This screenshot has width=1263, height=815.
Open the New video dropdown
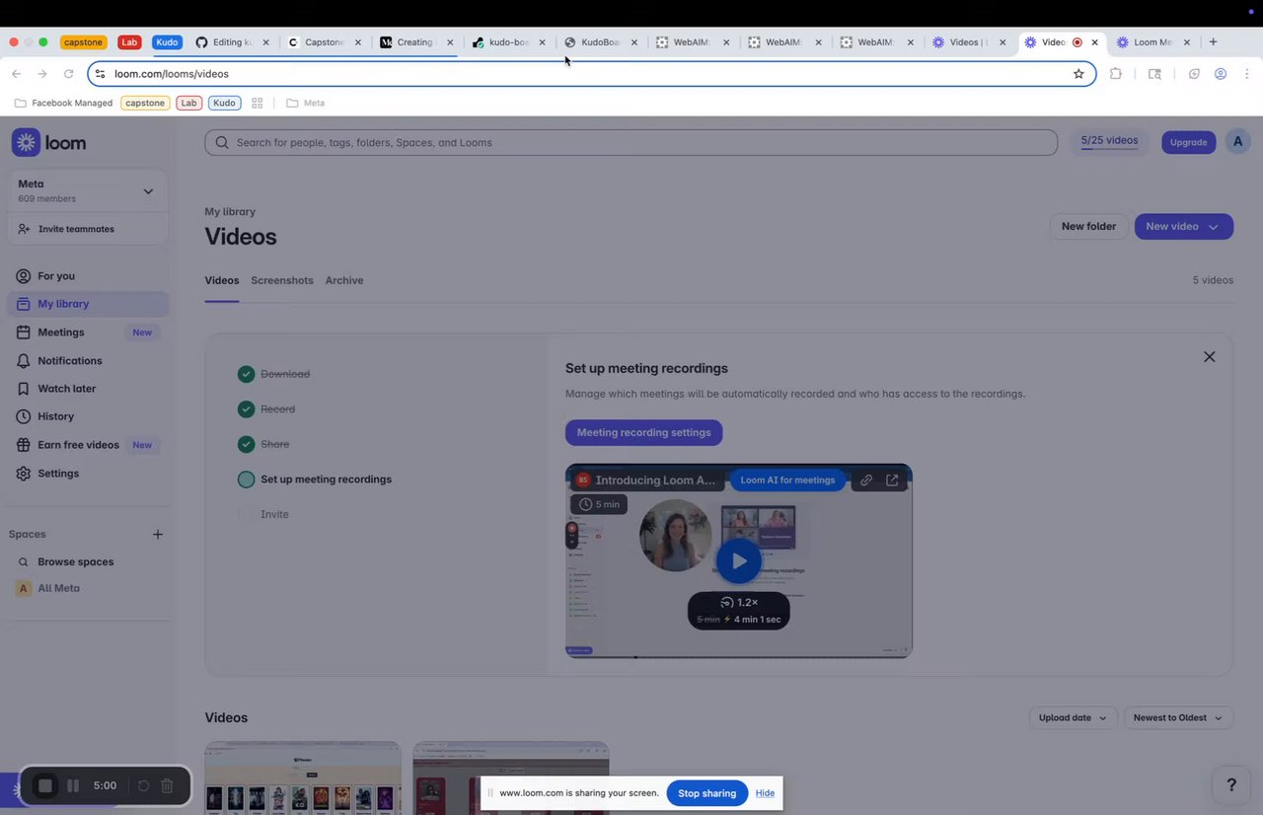point(1183,226)
